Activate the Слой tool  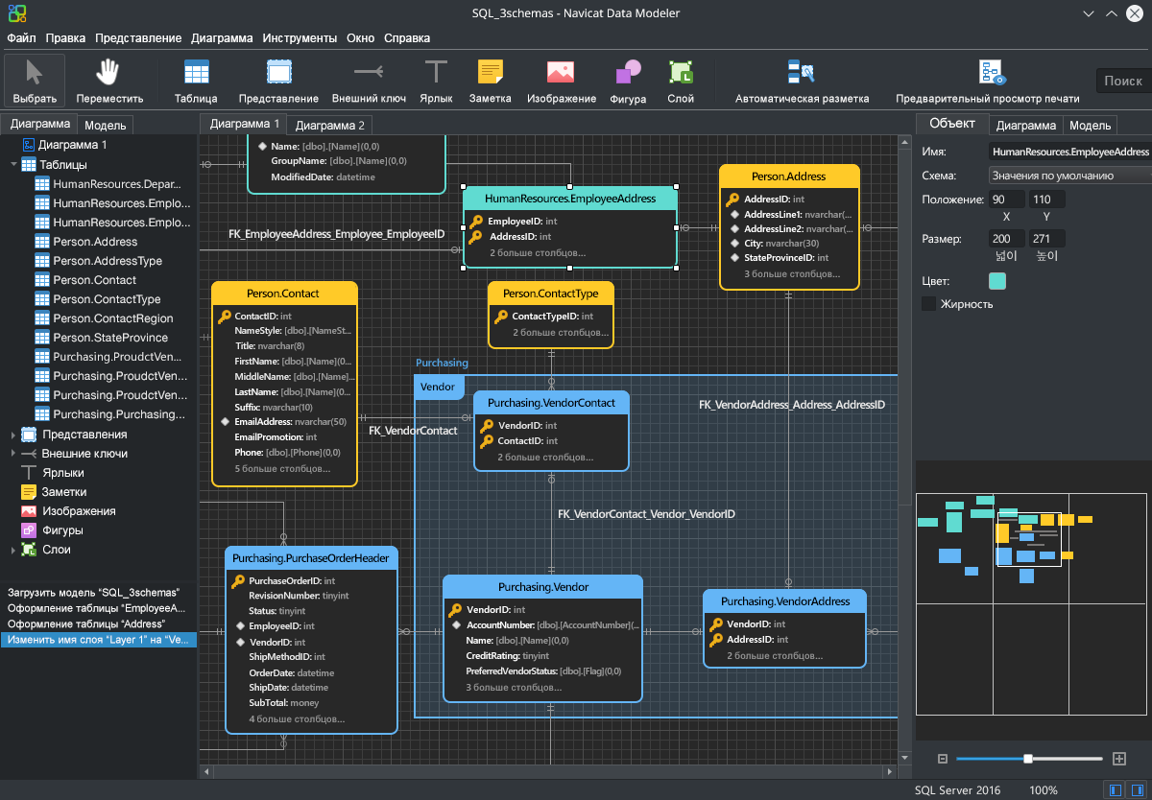(x=681, y=80)
